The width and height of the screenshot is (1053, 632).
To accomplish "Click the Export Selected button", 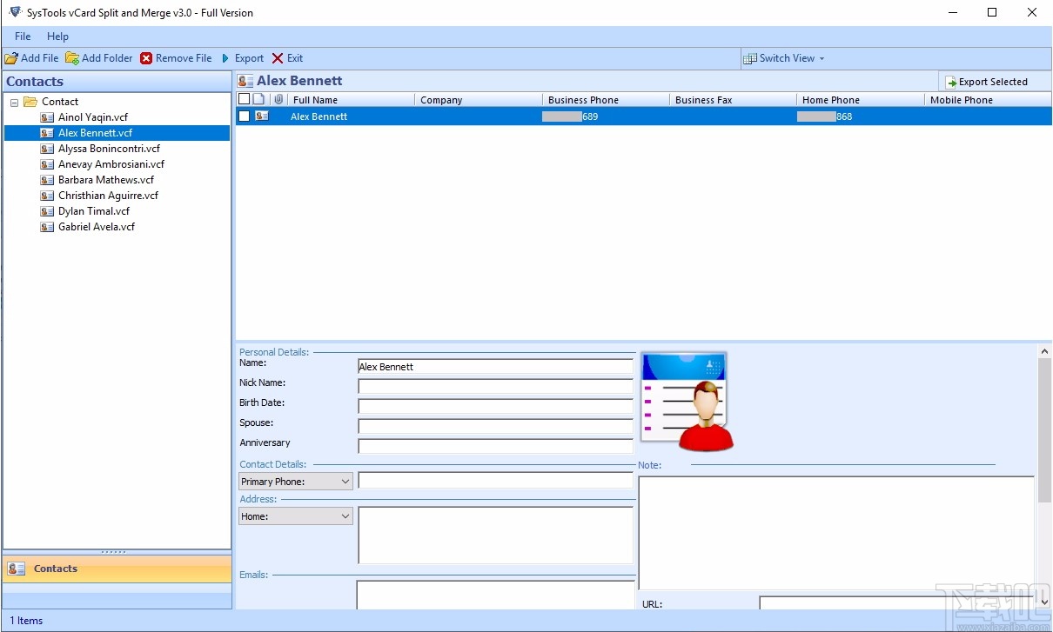I will [x=993, y=81].
